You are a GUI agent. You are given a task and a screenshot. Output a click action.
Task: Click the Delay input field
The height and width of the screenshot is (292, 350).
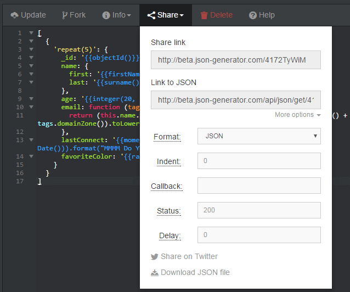[x=259, y=235]
